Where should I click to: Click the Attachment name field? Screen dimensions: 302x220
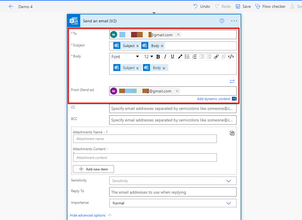(x=145, y=139)
